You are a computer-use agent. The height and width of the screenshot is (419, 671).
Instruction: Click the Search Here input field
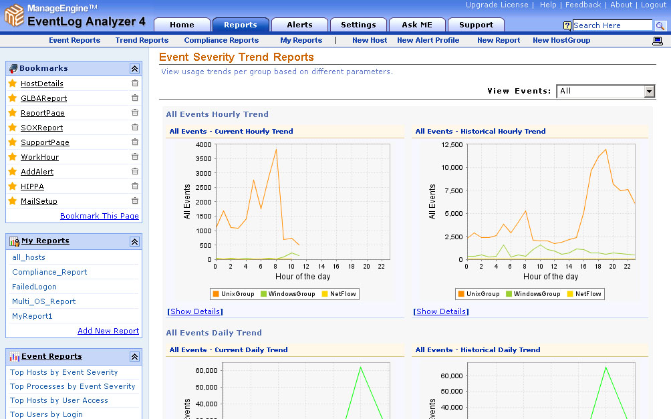pos(612,25)
